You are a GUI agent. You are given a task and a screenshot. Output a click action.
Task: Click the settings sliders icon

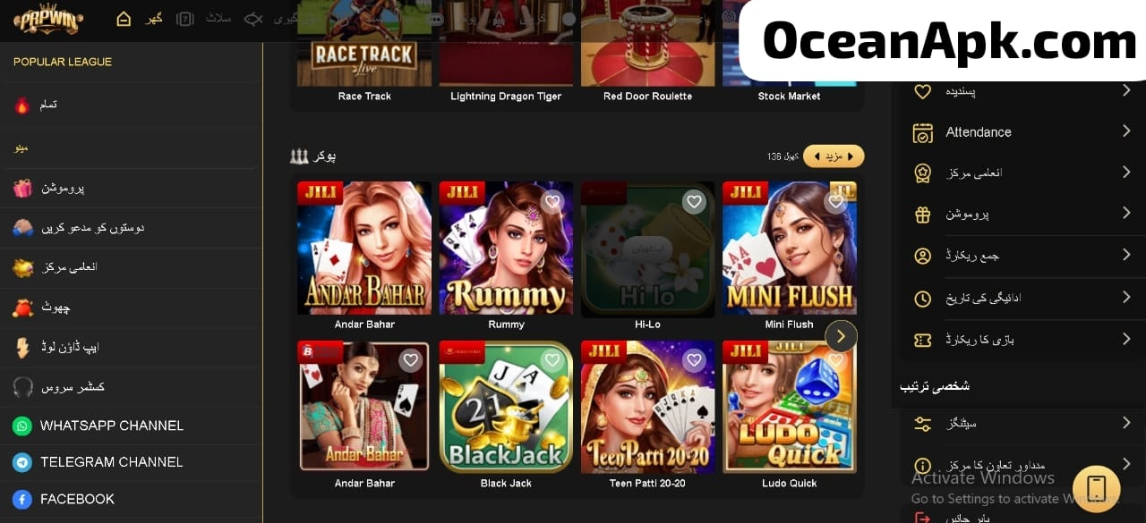click(922, 424)
